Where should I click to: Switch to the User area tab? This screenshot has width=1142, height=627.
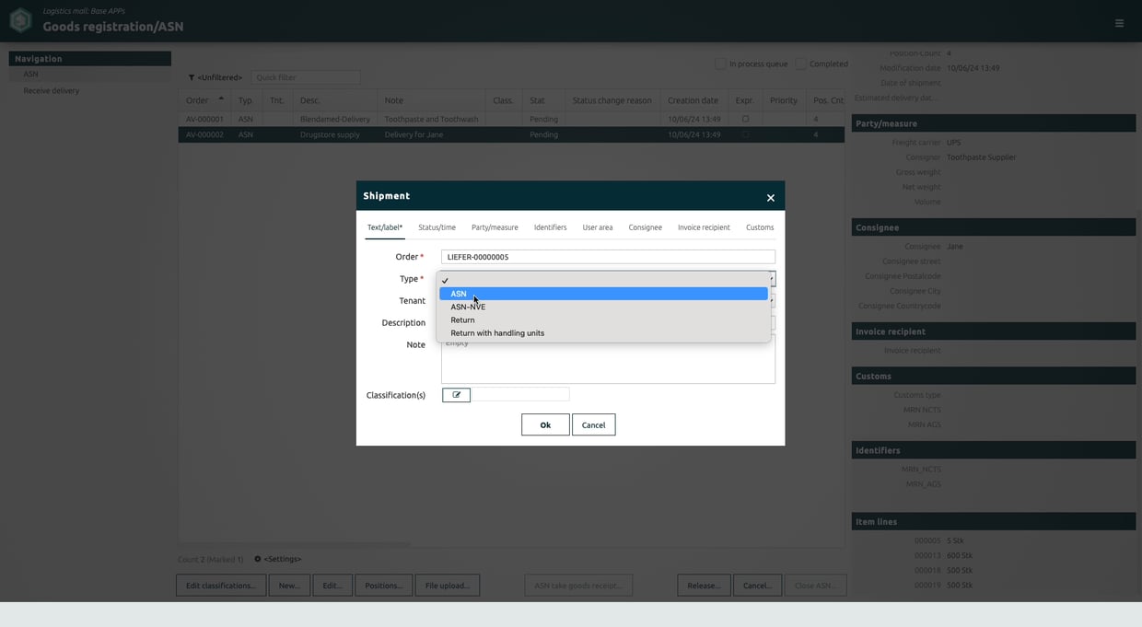pyautogui.click(x=597, y=227)
